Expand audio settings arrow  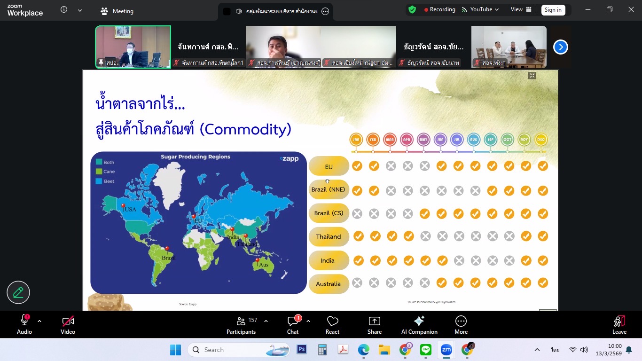coord(39,321)
